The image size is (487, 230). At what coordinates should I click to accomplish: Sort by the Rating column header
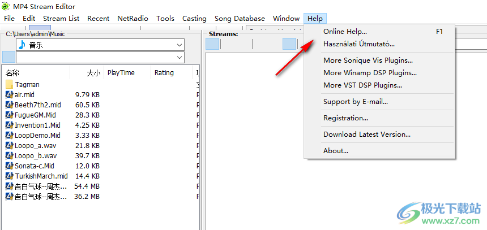[x=172, y=73]
